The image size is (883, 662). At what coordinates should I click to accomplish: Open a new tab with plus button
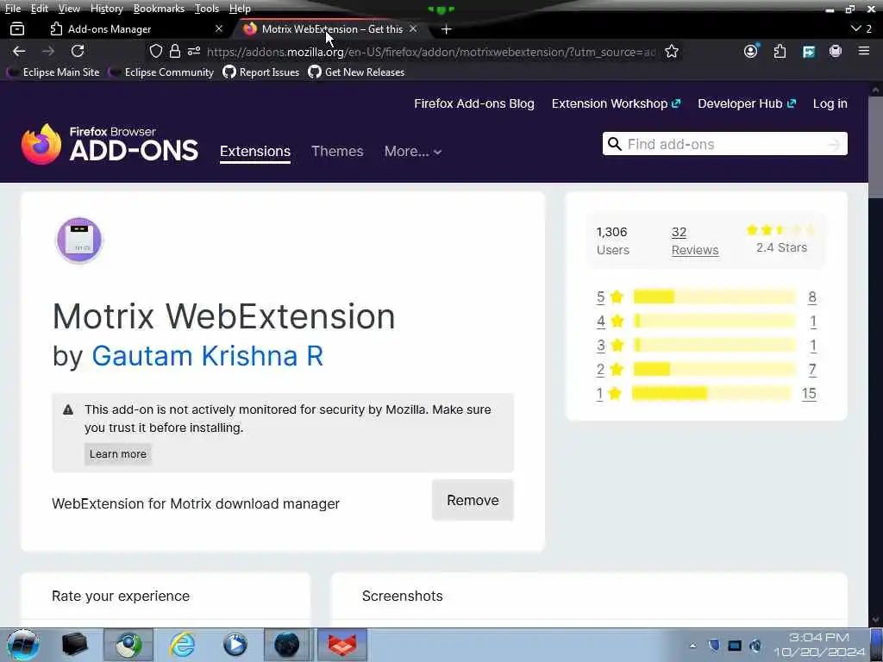coord(447,29)
